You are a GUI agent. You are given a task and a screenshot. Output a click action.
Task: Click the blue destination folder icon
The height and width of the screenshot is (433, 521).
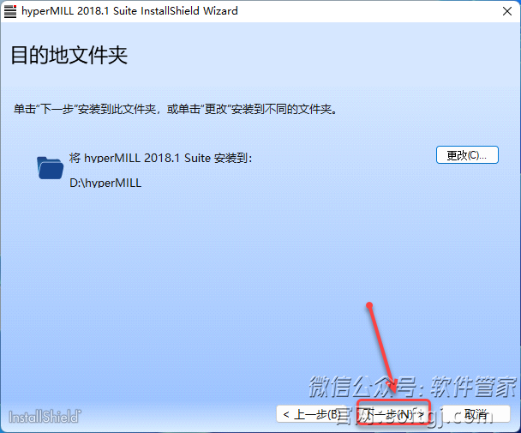pos(50,168)
